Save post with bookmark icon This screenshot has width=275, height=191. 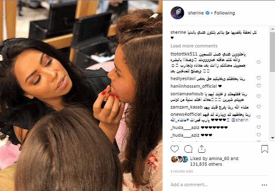tap(265, 149)
